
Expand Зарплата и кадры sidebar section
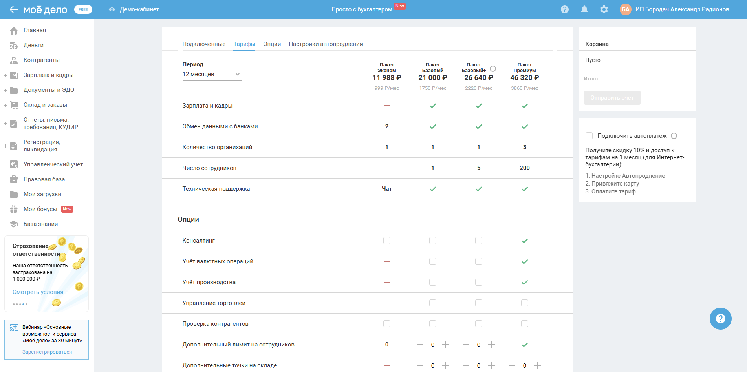(x=5, y=75)
